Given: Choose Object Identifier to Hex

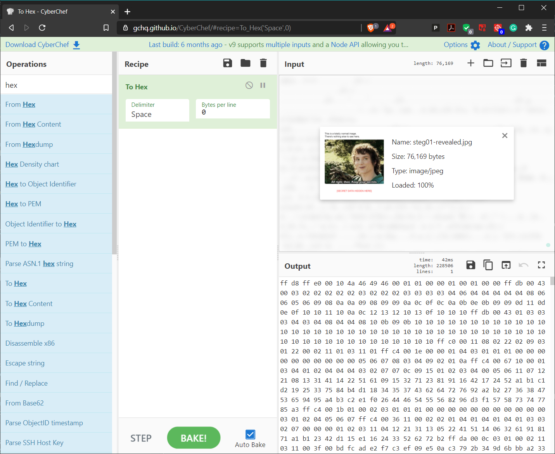Looking at the screenshot, I should click(56, 224).
